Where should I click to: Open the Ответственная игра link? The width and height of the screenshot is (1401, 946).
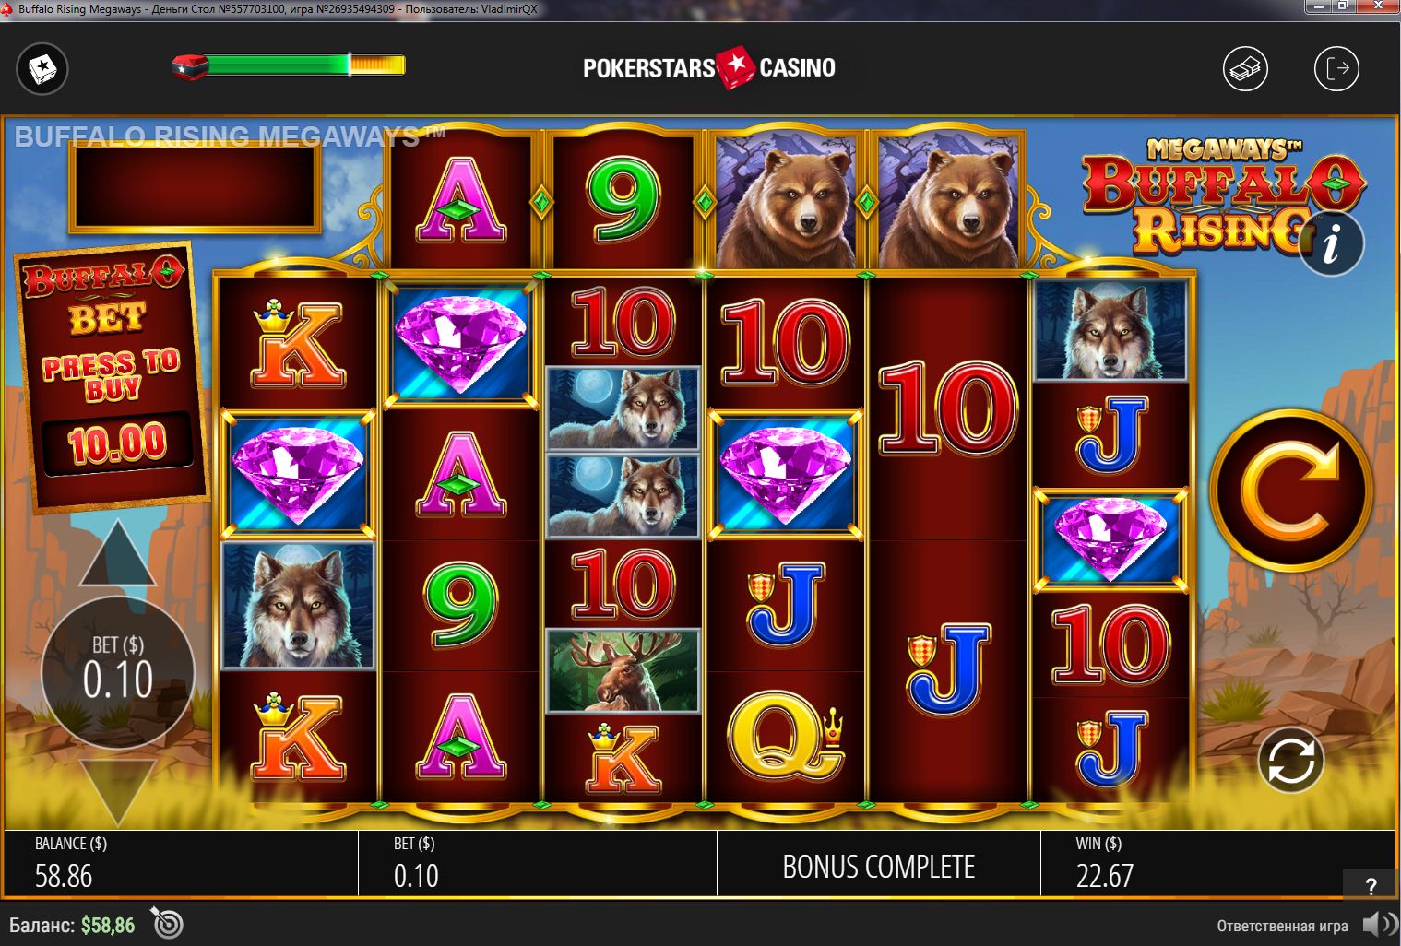click(1282, 926)
